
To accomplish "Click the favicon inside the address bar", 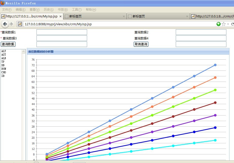I will click(x=20, y=25).
